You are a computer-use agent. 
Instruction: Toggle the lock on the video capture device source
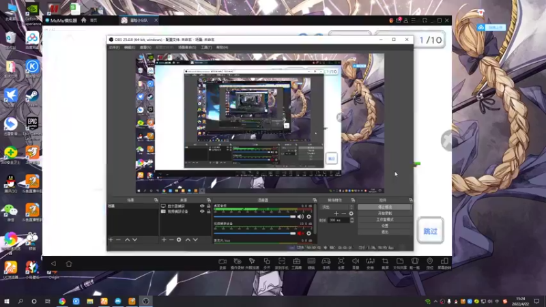coord(208,211)
